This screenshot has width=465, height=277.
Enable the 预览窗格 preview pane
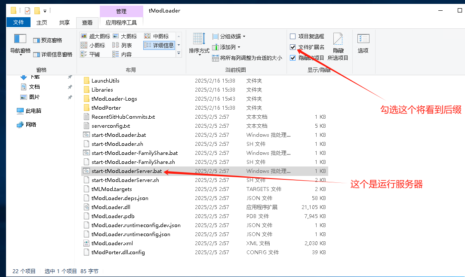click(47, 40)
